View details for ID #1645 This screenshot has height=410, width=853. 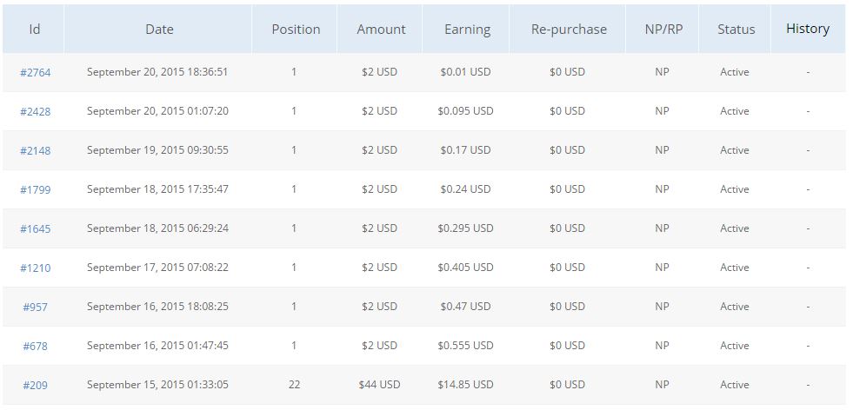tap(35, 228)
